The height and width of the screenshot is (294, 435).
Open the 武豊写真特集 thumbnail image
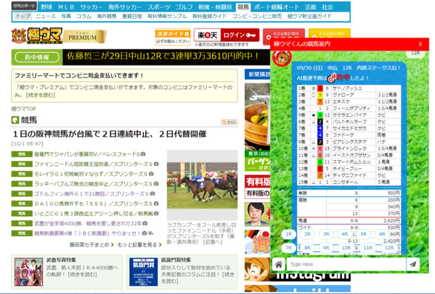point(29,272)
